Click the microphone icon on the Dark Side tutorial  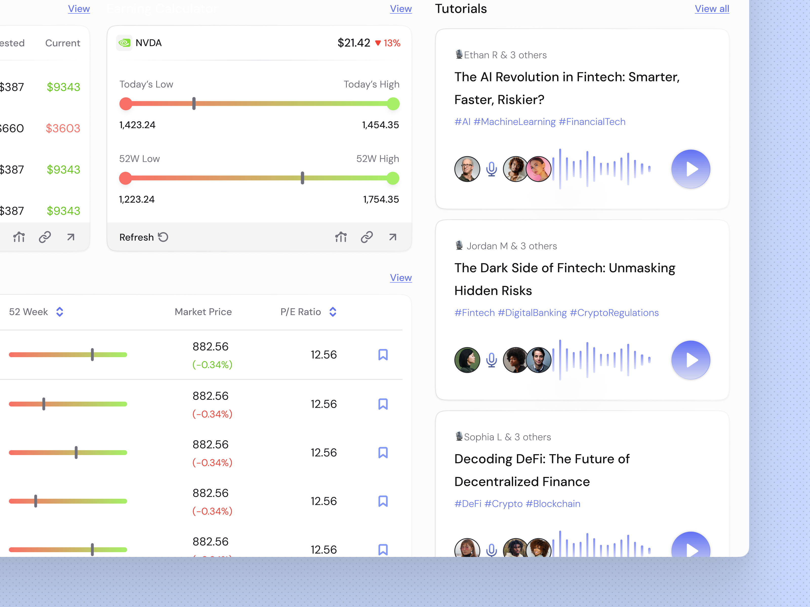[x=491, y=360]
